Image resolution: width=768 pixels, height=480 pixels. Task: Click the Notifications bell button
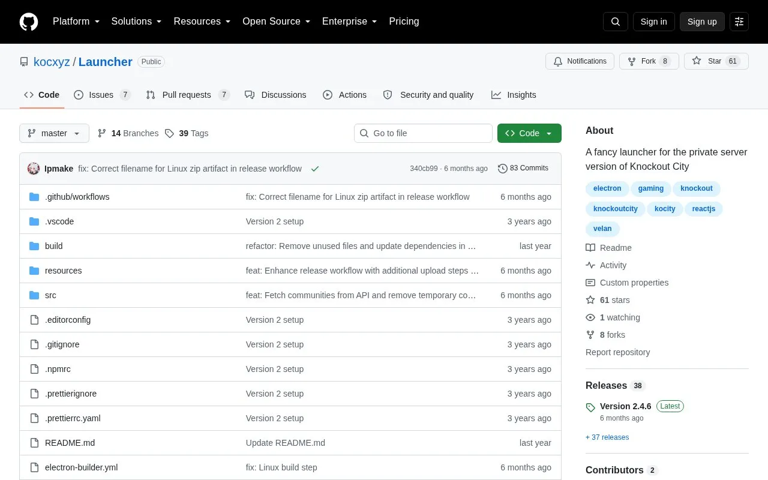[x=580, y=61]
